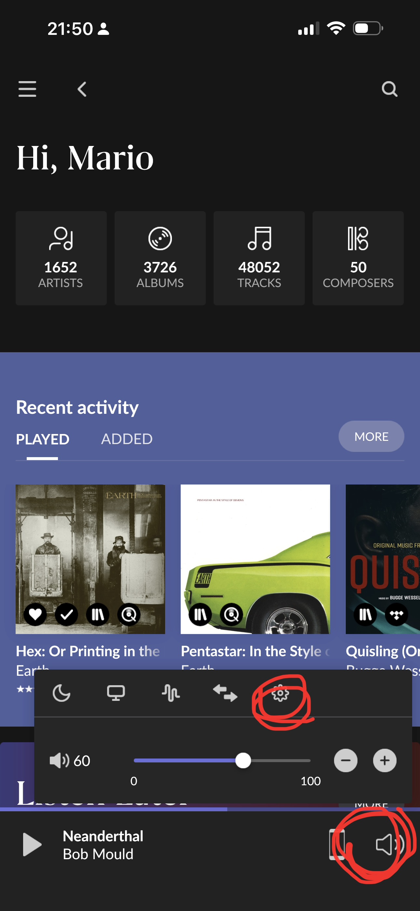
Task: Open the display monitor icon
Action: point(116,693)
